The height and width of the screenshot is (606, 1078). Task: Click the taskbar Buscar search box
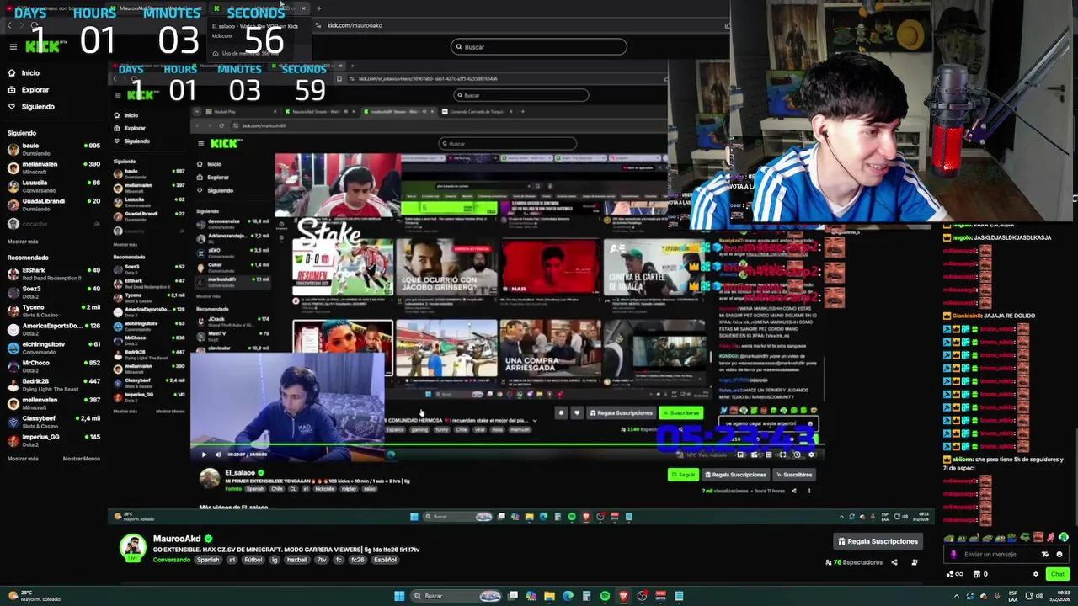point(456,596)
